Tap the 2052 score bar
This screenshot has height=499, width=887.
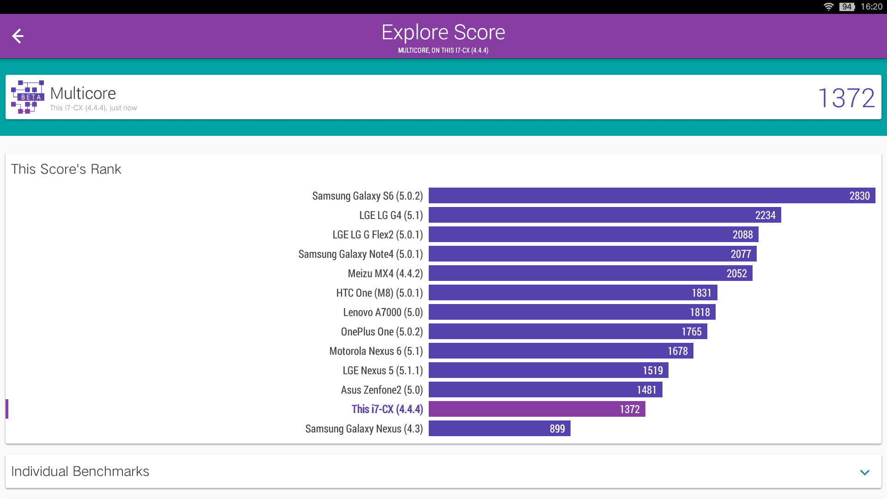tap(590, 273)
